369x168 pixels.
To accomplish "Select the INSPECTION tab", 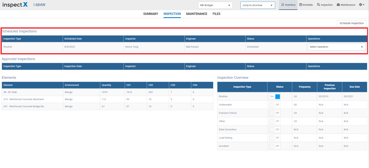I will click(172, 14).
